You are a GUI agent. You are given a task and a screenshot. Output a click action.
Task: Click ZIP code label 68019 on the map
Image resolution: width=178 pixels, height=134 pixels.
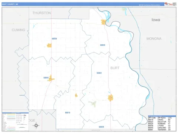[67, 113]
